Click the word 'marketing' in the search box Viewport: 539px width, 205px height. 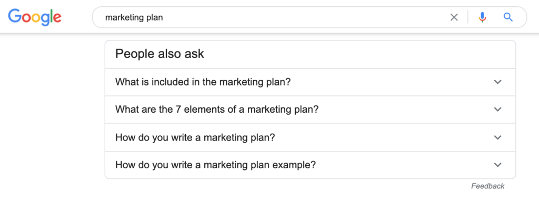[124, 18]
